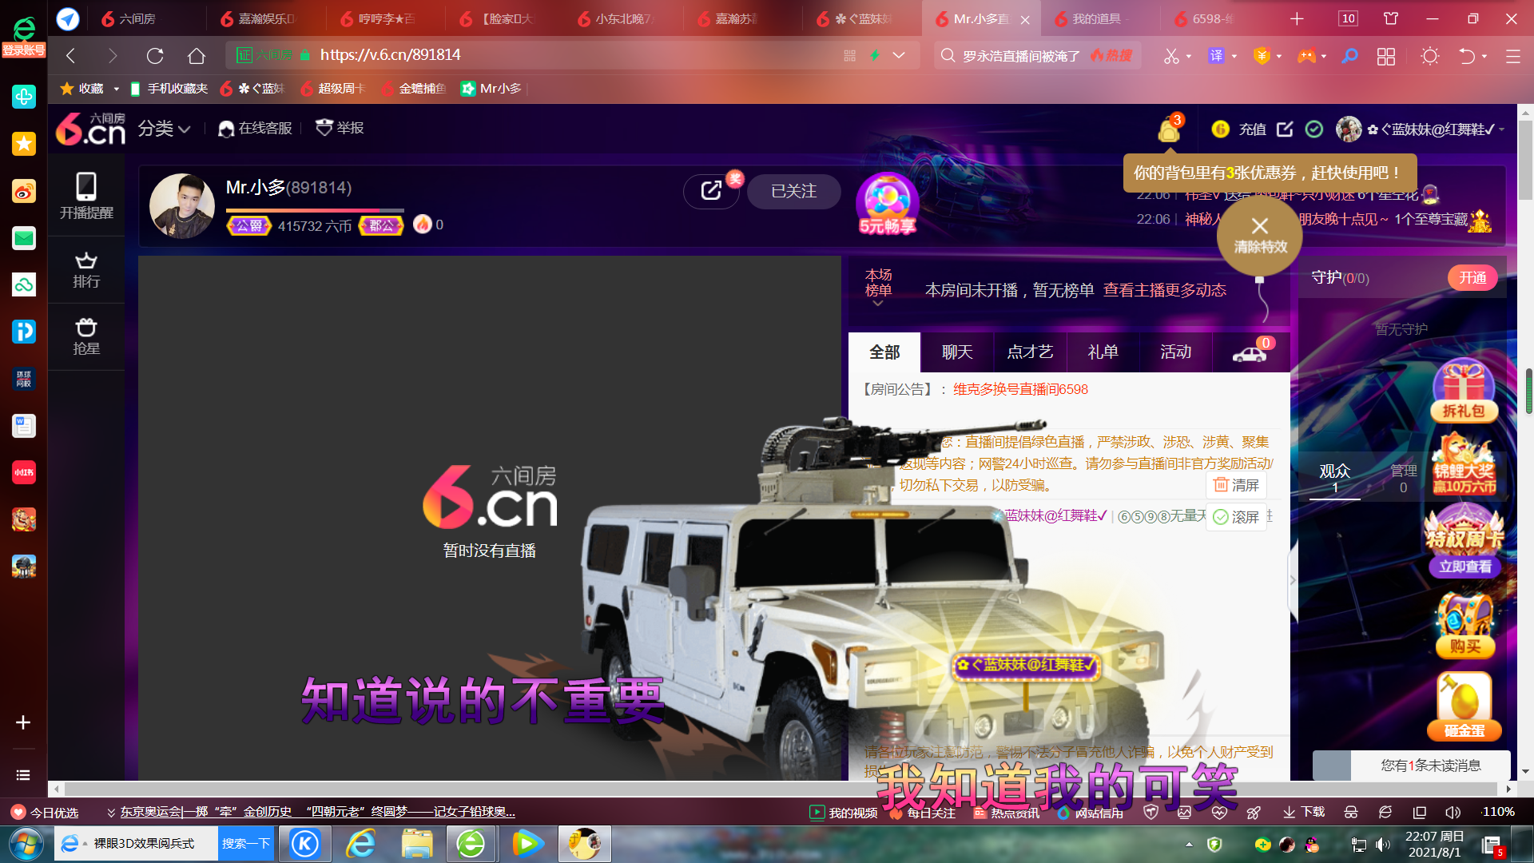This screenshot has width=1534, height=863.
Task: Click the Windows Start button
Action: [x=26, y=844]
